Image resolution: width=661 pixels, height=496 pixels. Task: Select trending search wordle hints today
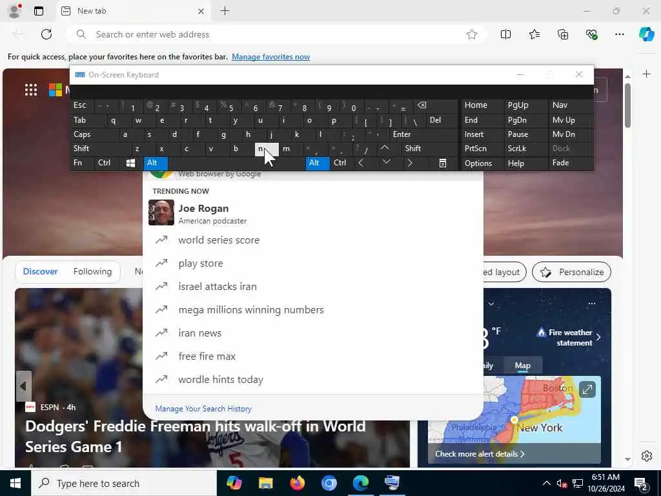point(313,380)
